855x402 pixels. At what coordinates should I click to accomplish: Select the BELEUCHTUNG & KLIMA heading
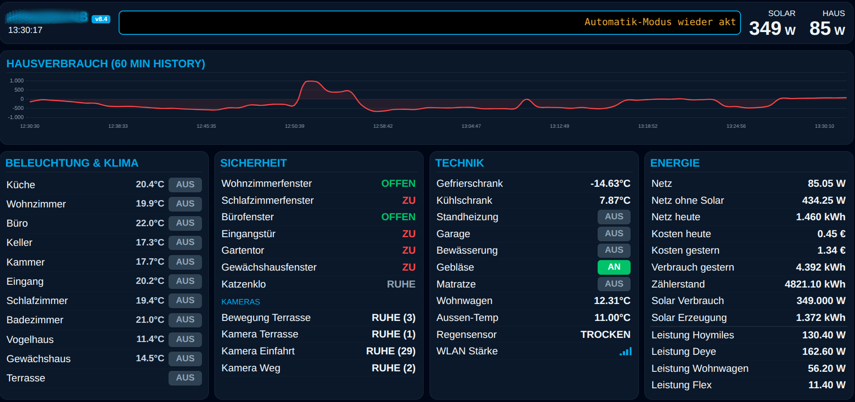72,163
